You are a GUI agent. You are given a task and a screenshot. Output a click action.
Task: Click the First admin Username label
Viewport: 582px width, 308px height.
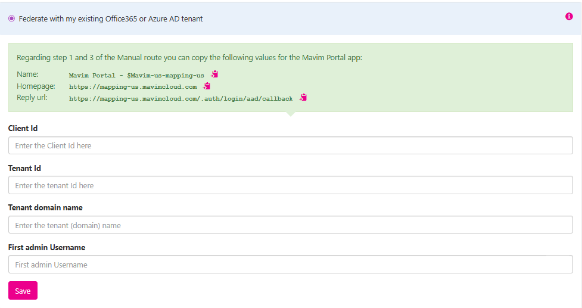(46, 247)
